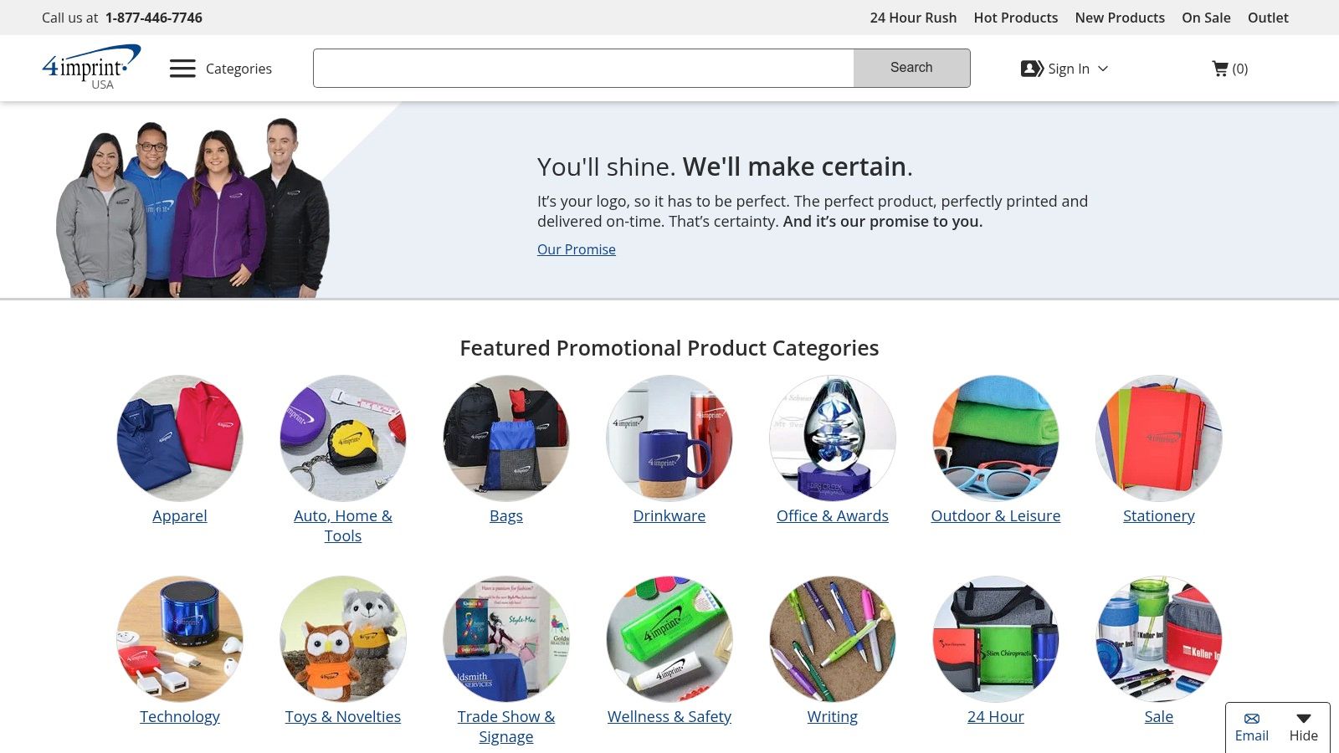
Task: Open the 24 Hour Rush menu item
Action: pos(913,18)
